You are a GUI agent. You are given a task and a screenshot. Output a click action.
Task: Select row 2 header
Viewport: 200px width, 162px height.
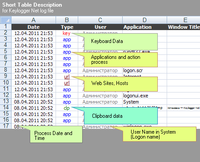point(6,33)
